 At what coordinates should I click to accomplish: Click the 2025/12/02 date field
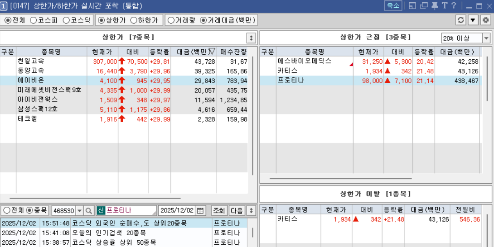pyautogui.click(x=177, y=210)
